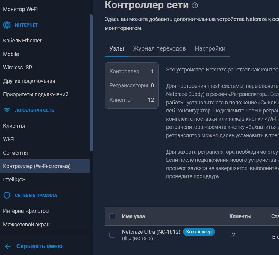Switch to Журнал переходов tab
Screen dimensions: 279x255
tap(160, 48)
